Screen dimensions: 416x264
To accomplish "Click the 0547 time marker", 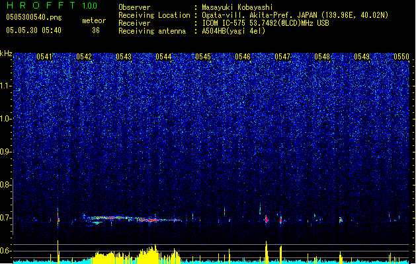I will (282, 57).
